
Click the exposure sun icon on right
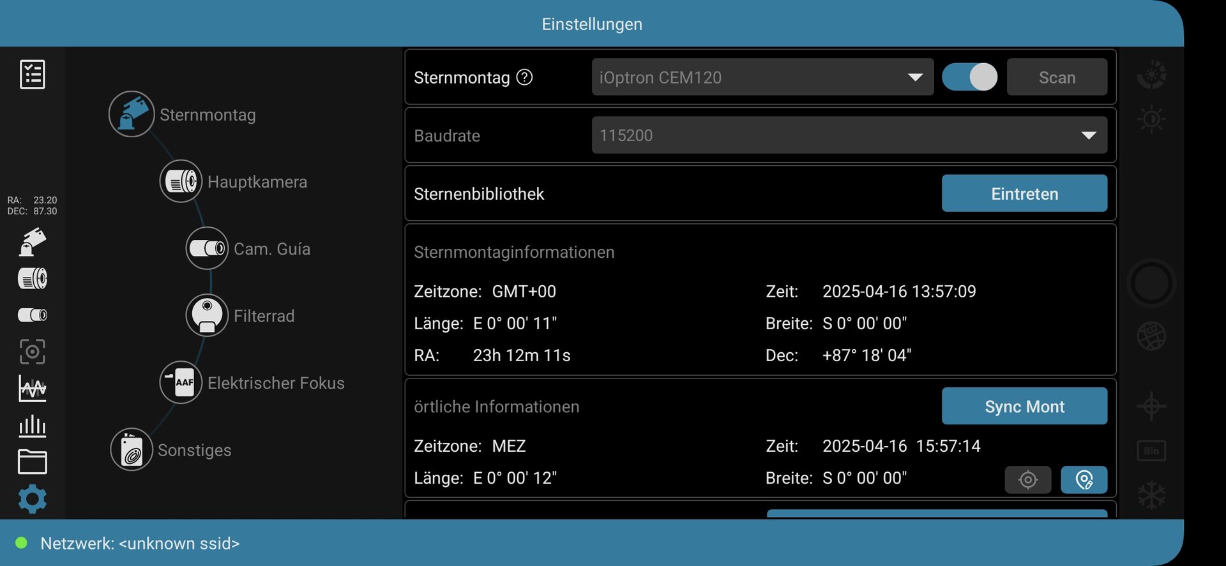pos(1151,119)
